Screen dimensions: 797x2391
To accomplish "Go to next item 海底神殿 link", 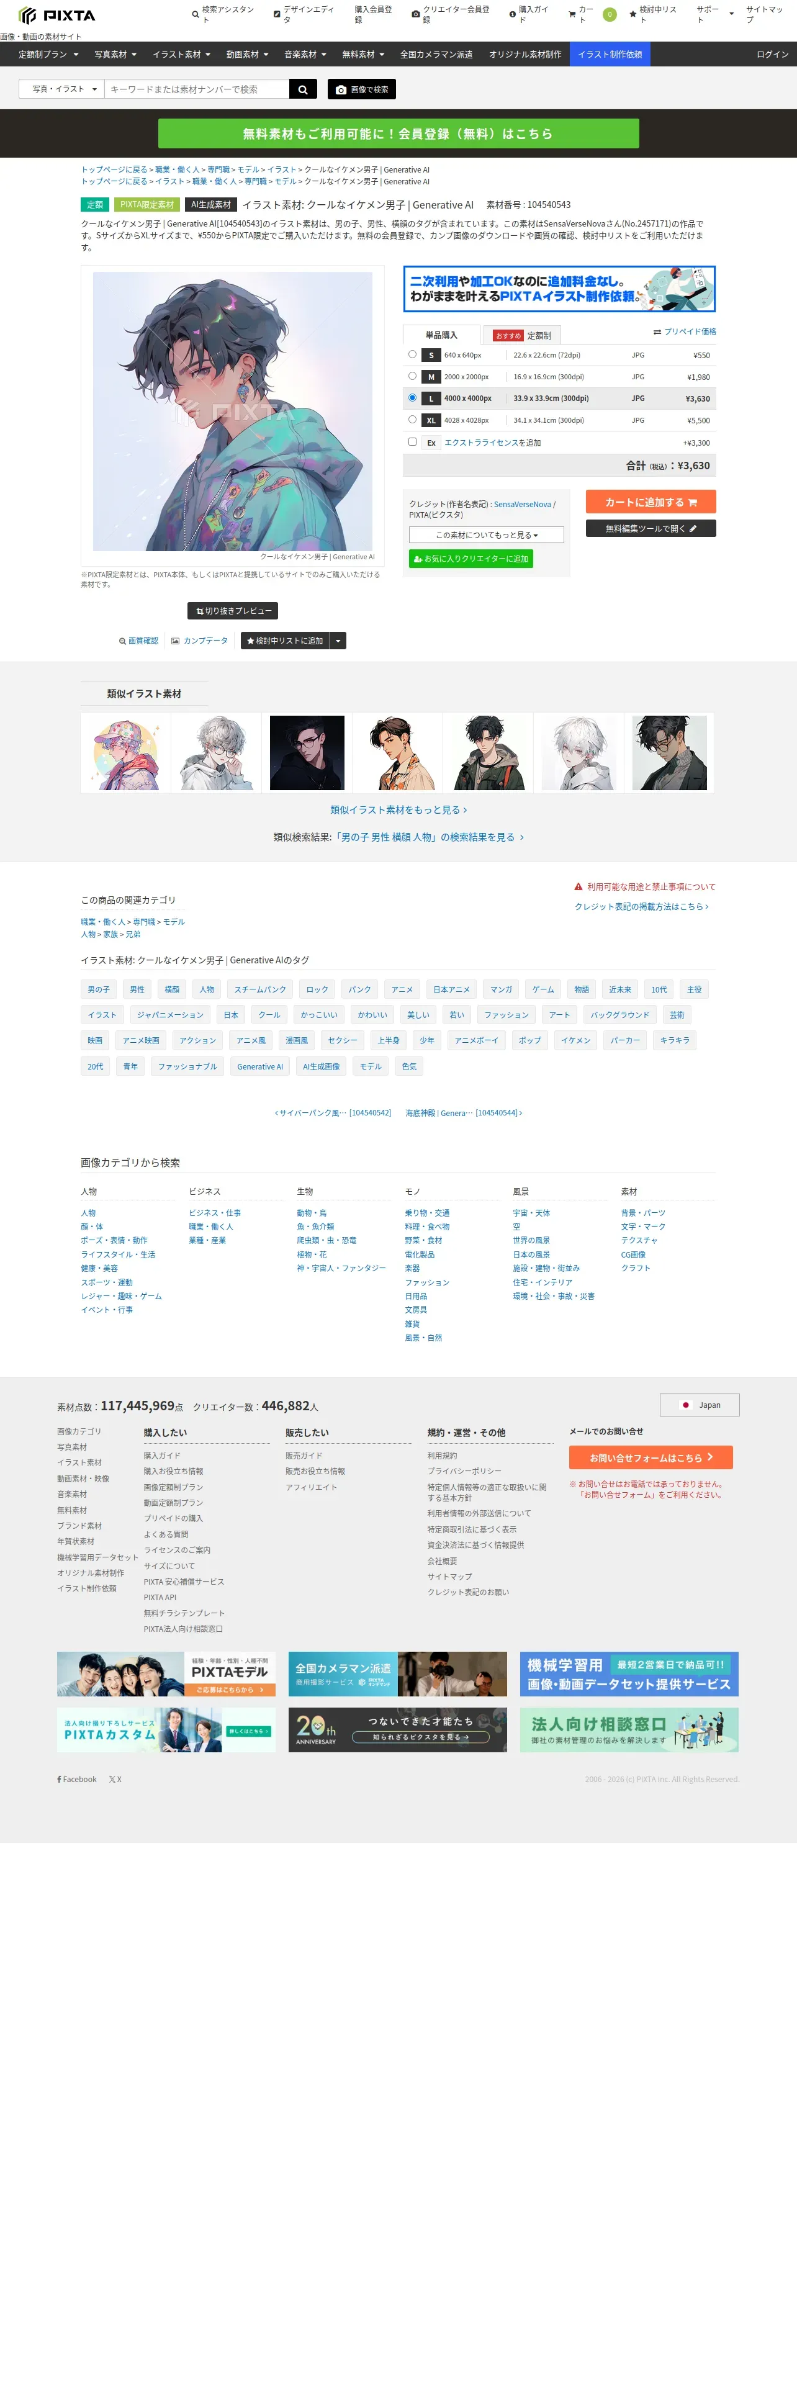I will pyautogui.click(x=464, y=1113).
